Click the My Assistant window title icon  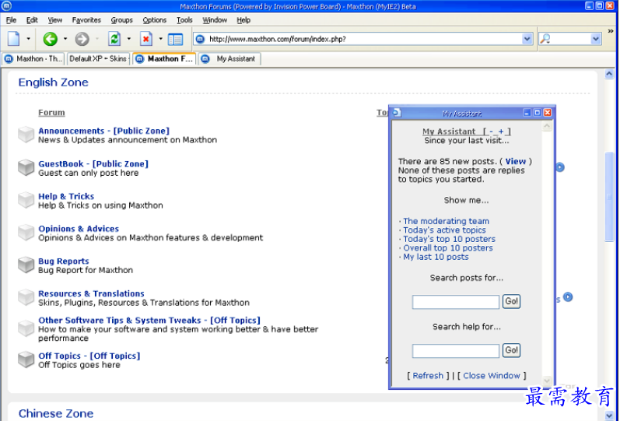coord(397,113)
